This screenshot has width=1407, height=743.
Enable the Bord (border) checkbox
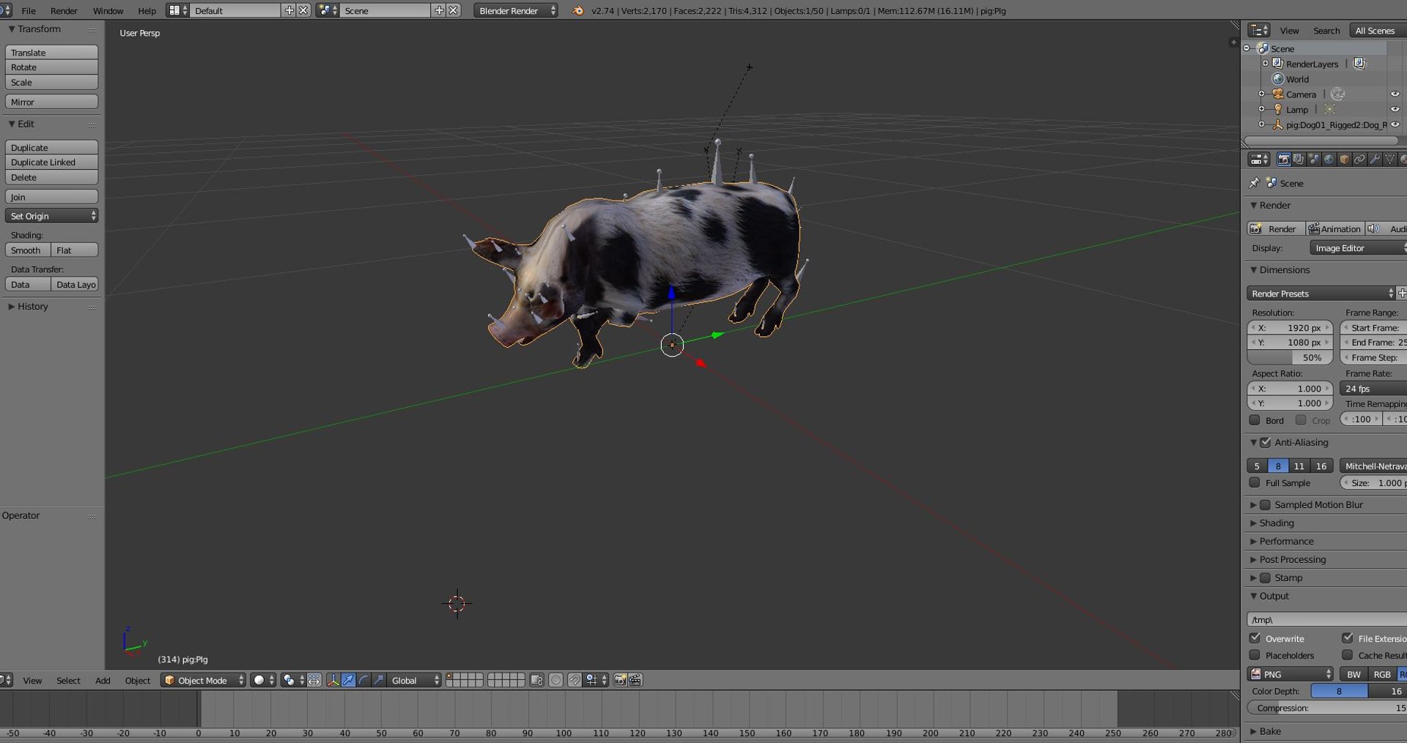coord(1255,420)
